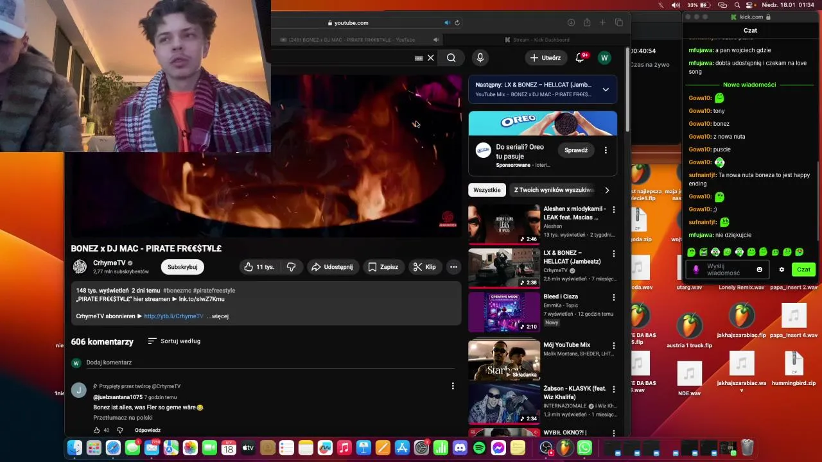Image resolution: width=822 pixels, height=462 pixels.
Task: Open the http://ytb.li/CrhymeTV link
Action: (x=173, y=316)
